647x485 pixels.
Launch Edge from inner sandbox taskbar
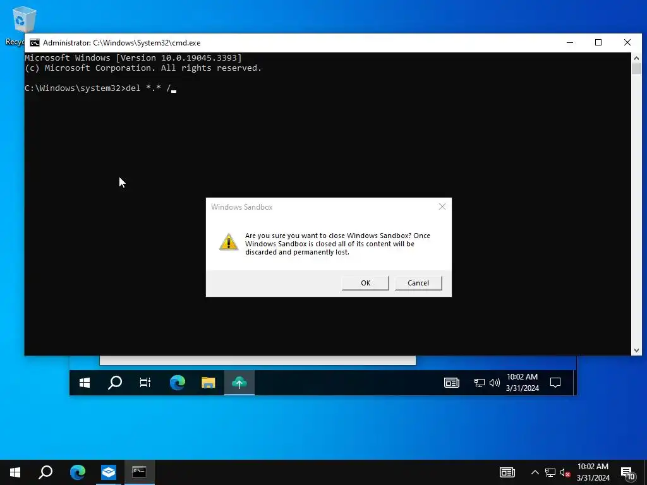coord(178,383)
